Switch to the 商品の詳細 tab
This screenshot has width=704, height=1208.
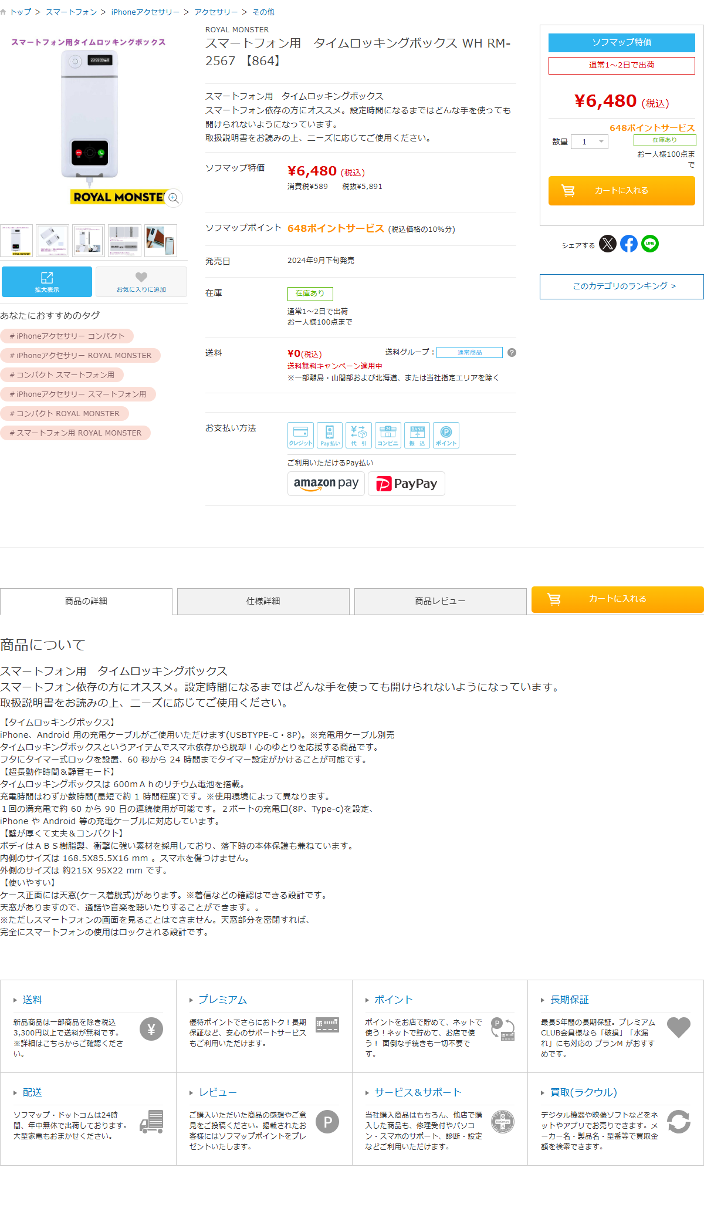click(86, 601)
